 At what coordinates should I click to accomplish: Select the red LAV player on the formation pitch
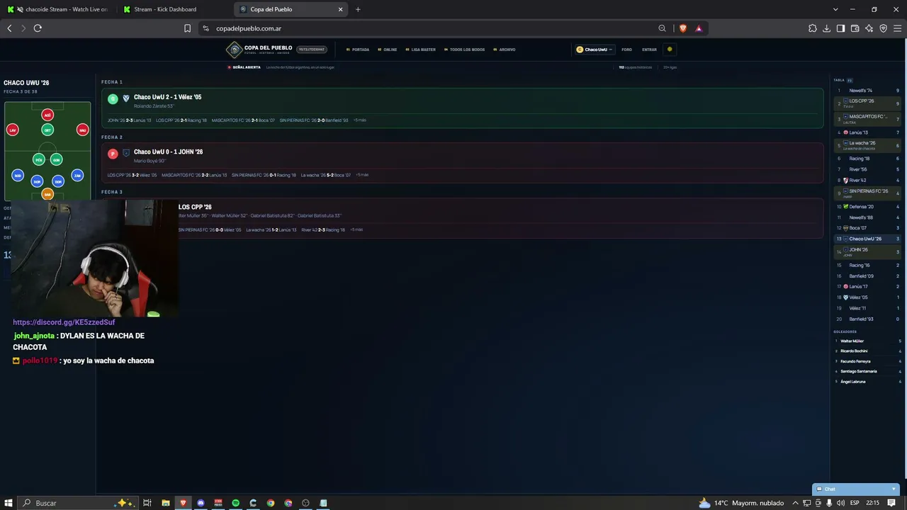pos(12,130)
